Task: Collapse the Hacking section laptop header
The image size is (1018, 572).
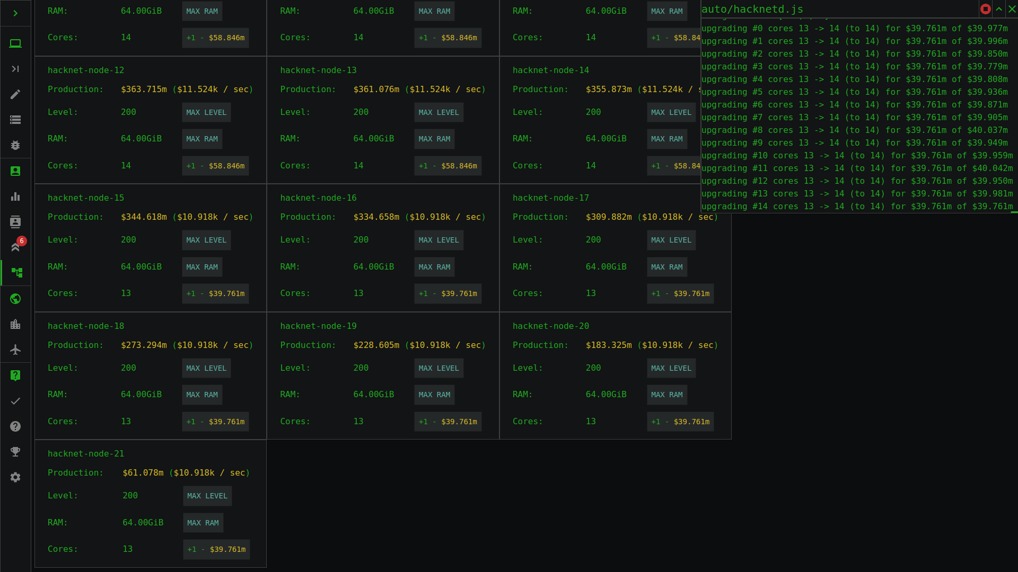Action: pyautogui.click(x=15, y=43)
